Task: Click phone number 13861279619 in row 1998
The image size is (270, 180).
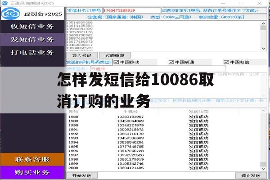Action: click(x=130, y=159)
